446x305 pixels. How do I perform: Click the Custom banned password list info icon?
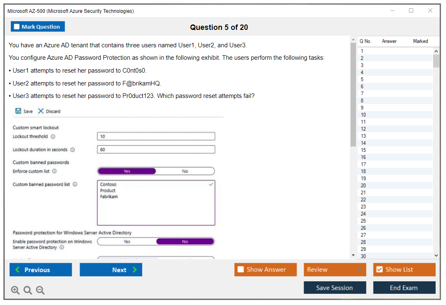click(x=75, y=185)
